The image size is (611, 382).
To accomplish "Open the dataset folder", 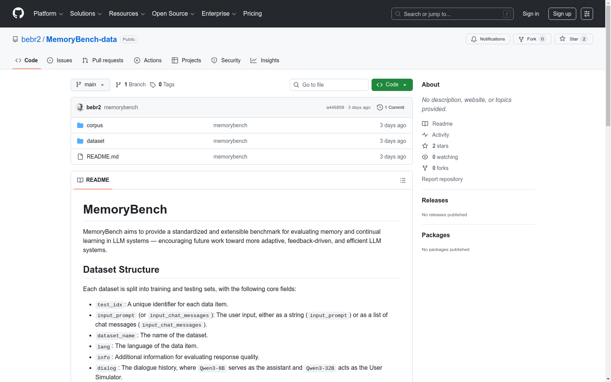I will click(95, 141).
